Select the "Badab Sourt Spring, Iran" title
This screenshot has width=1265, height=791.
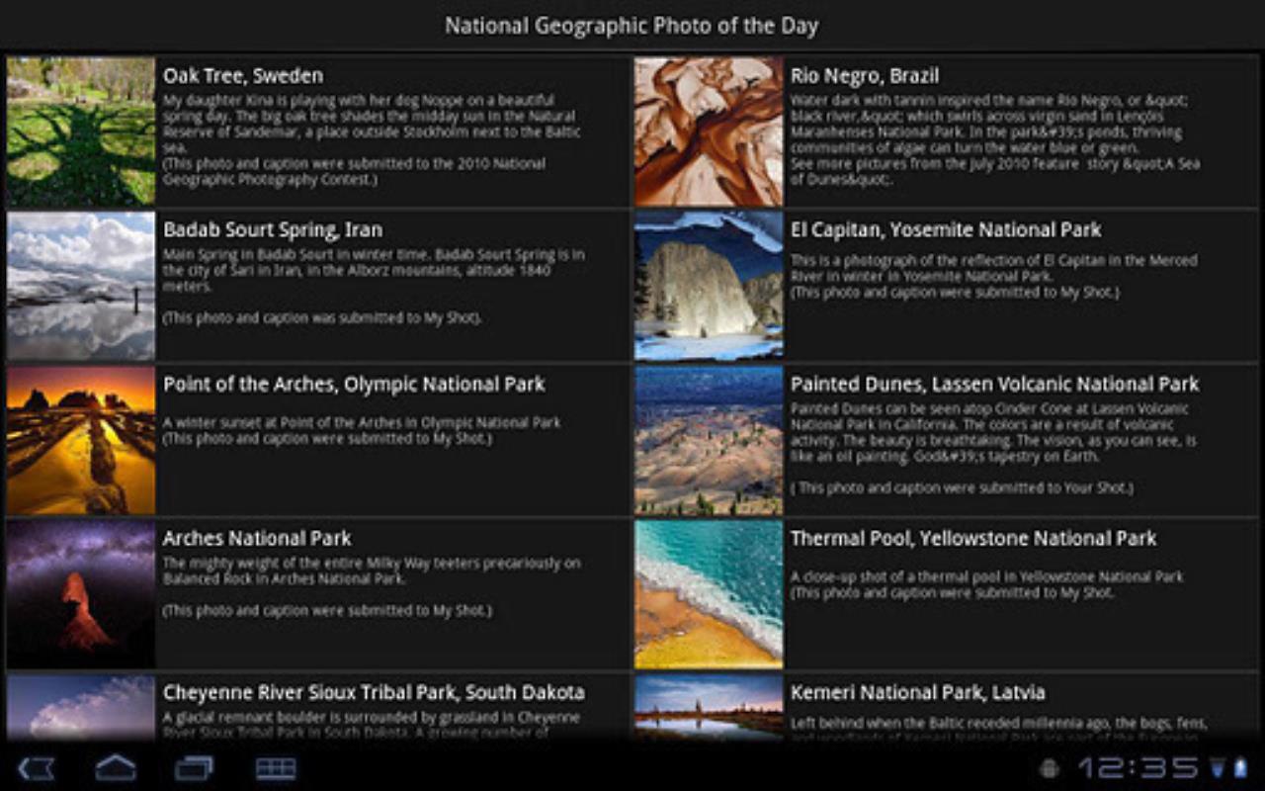(273, 229)
